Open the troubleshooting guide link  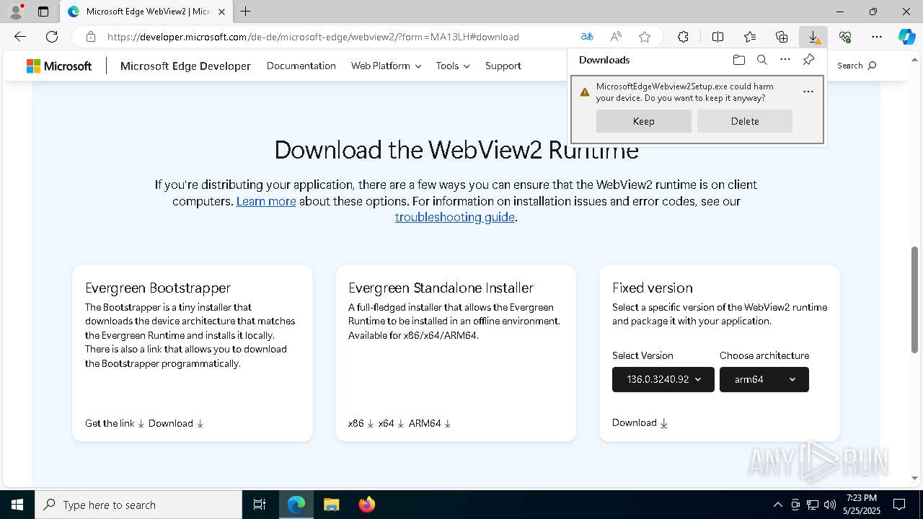tap(455, 217)
